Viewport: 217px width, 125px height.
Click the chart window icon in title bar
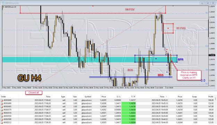click(3, 3)
